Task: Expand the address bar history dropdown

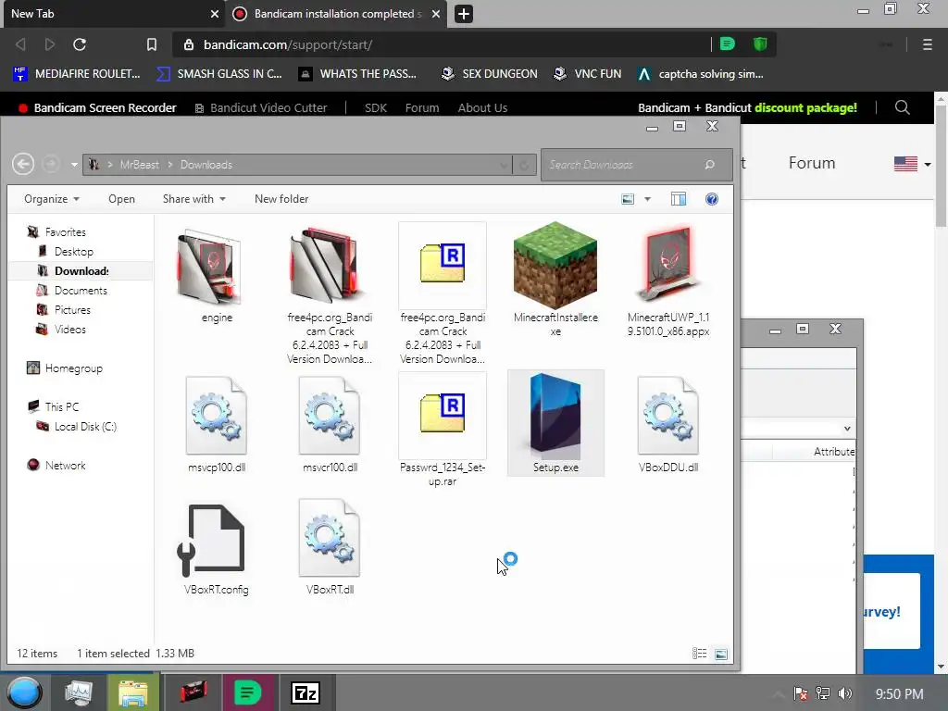Action: pyautogui.click(x=504, y=165)
